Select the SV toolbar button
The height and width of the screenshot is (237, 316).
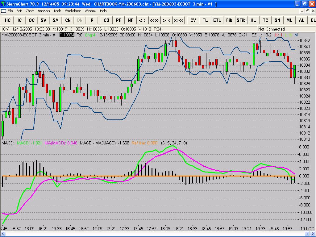(44, 20)
